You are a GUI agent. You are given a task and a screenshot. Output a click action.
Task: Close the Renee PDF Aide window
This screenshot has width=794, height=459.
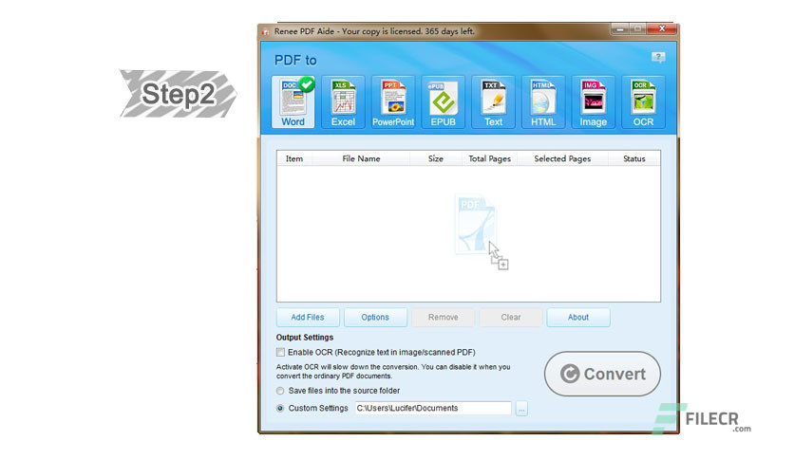662,29
